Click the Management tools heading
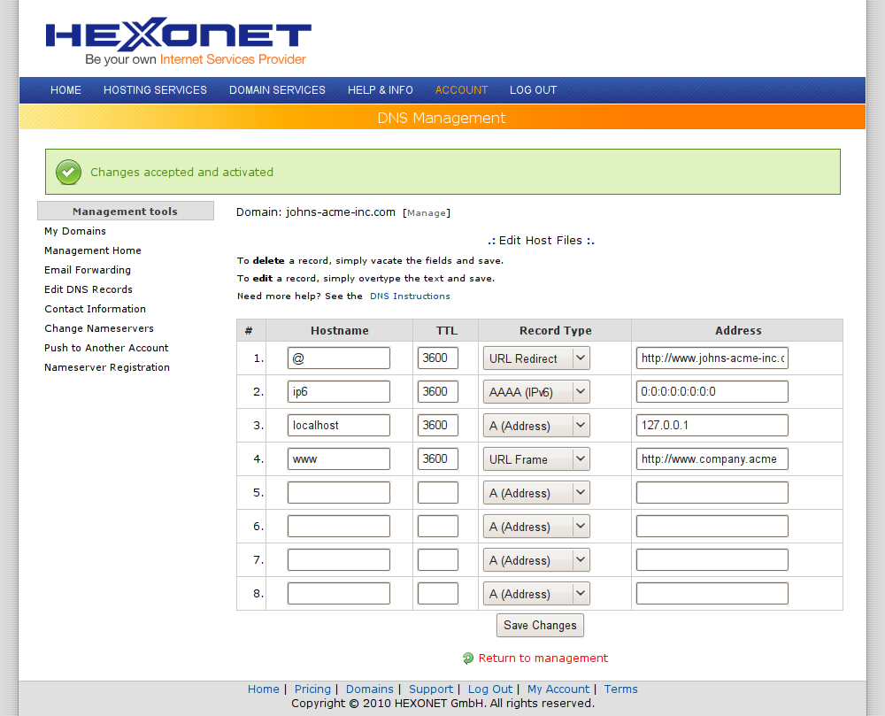Screen dimensions: 885x716 tap(126, 211)
